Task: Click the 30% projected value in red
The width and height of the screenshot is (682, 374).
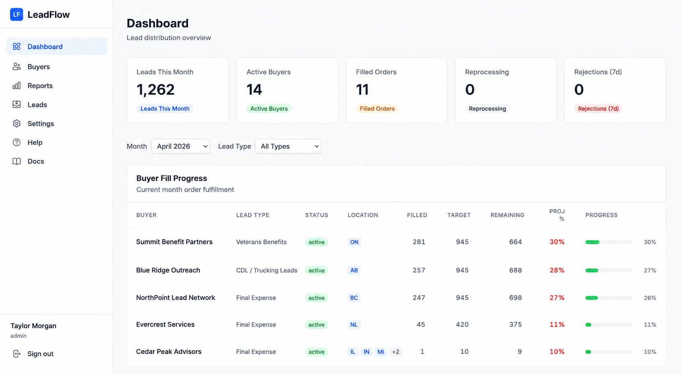Action: (557, 242)
